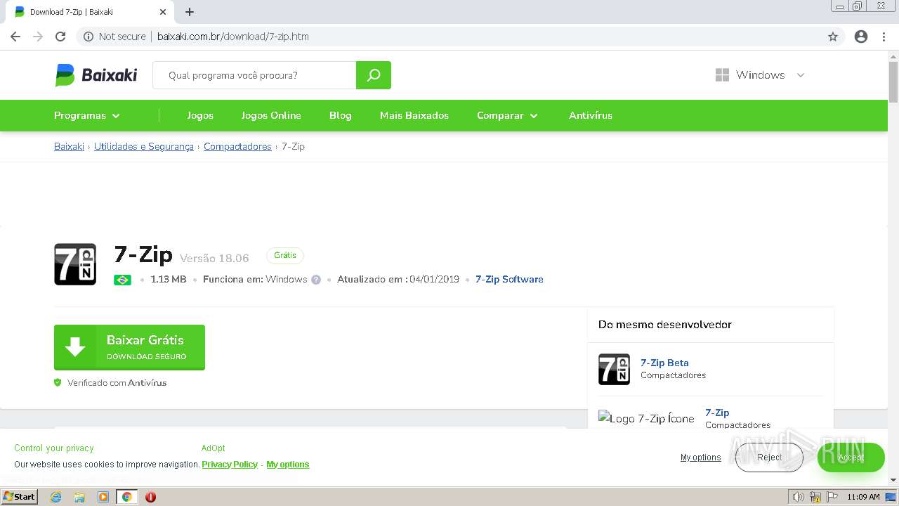The height and width of the screenshot is (506, 899).
Task: Open the Jogos Online menu item
Action: [x=271, y=115]
